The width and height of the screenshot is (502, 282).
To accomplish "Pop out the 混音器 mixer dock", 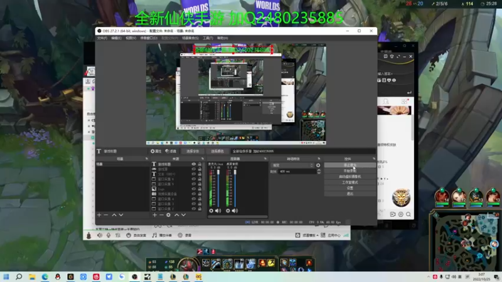I will (265, 159).
